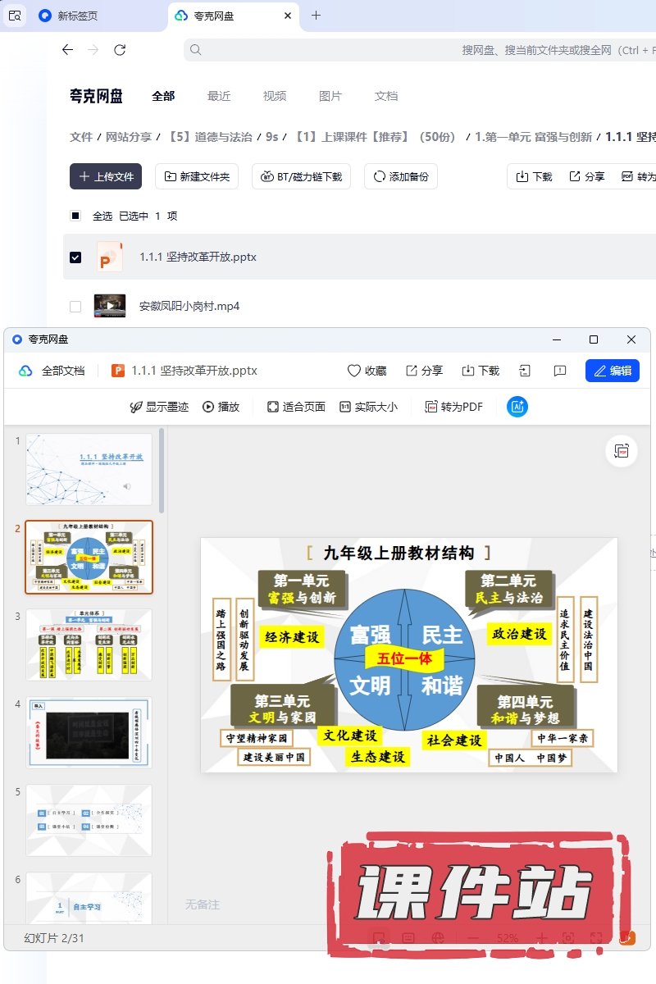The width and height of the screenshot is (656, 984).
Task: Click the PDF convert floating icon
Action: [622, 451]
